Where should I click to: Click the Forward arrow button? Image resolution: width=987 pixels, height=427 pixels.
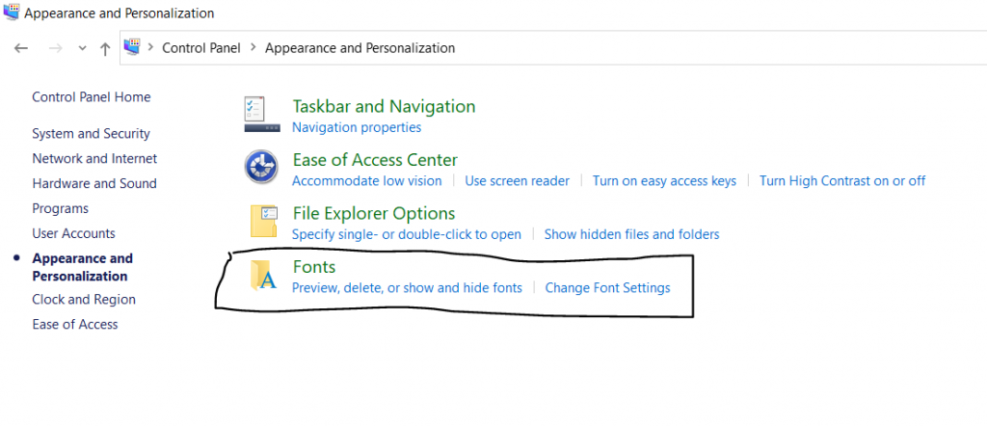point(55,48)
